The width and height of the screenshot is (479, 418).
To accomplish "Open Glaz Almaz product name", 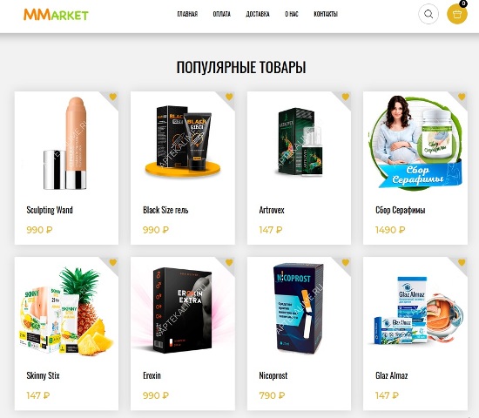I will (392, 375).
